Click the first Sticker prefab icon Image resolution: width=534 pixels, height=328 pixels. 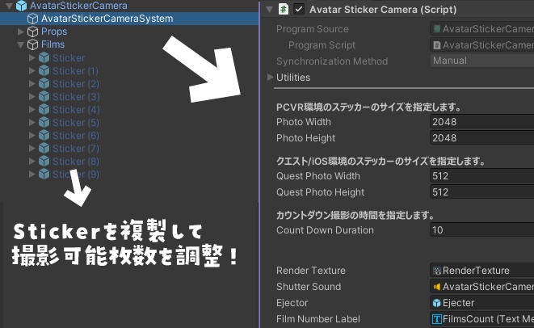pos(44,58)
